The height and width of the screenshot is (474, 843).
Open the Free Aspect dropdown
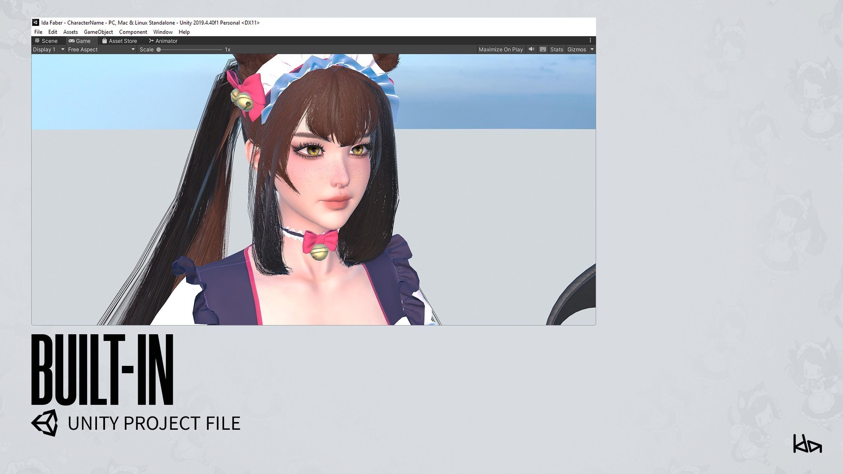tap(102, 50)
